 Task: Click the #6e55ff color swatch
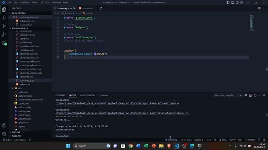coord(95,54)
